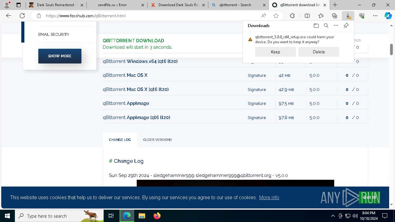Select the OLDER VERSIONS tab

click(x=157, y=140)
